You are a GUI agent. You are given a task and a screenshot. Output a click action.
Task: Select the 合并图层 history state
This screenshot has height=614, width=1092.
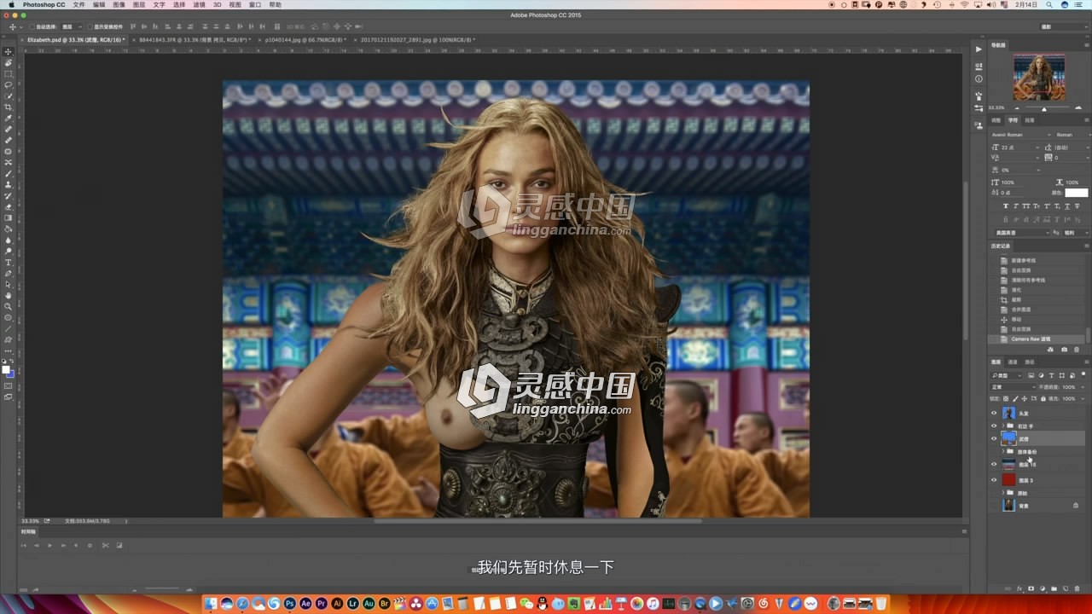point(1037,310)
